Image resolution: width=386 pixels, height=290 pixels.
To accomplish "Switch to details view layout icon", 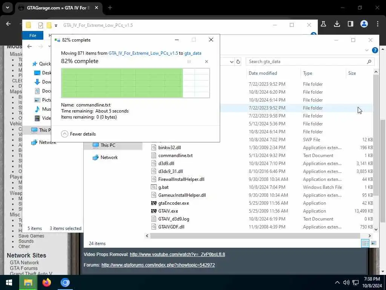I will point(365,243).
